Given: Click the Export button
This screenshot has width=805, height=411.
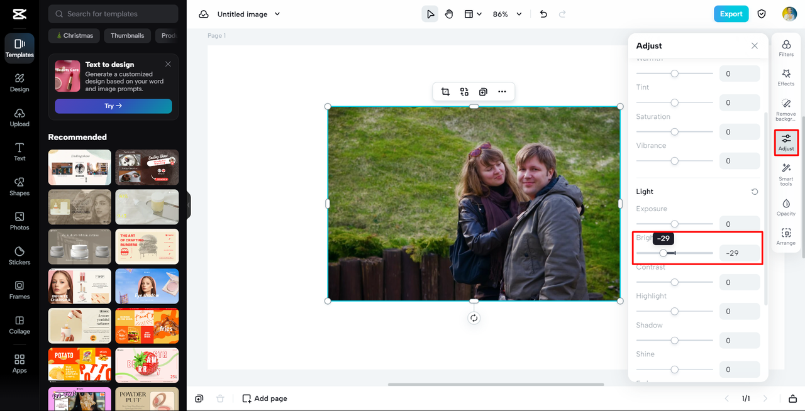Looking at the screenshot, I should [731, 13].
